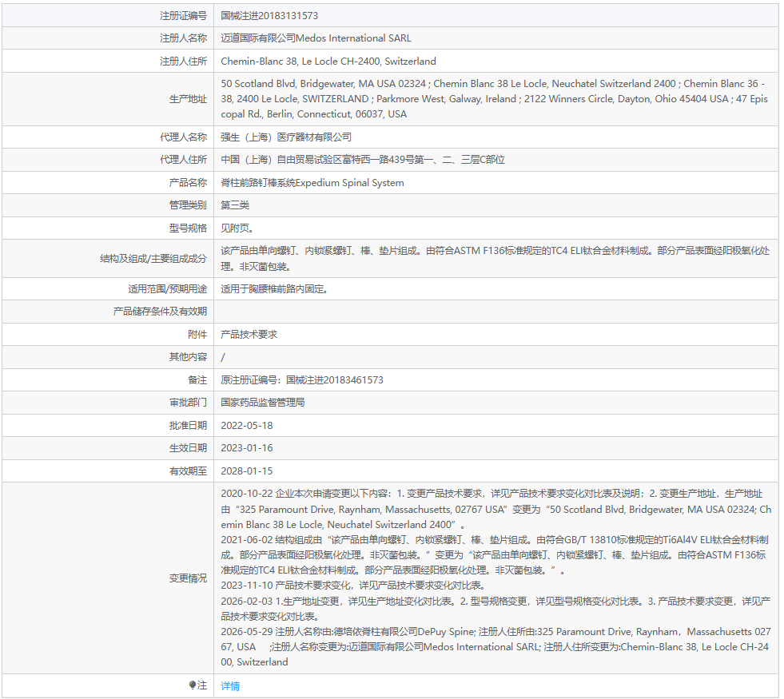Click the 型号规格 label
784x699 pixels.
click(x=188, y=228)
